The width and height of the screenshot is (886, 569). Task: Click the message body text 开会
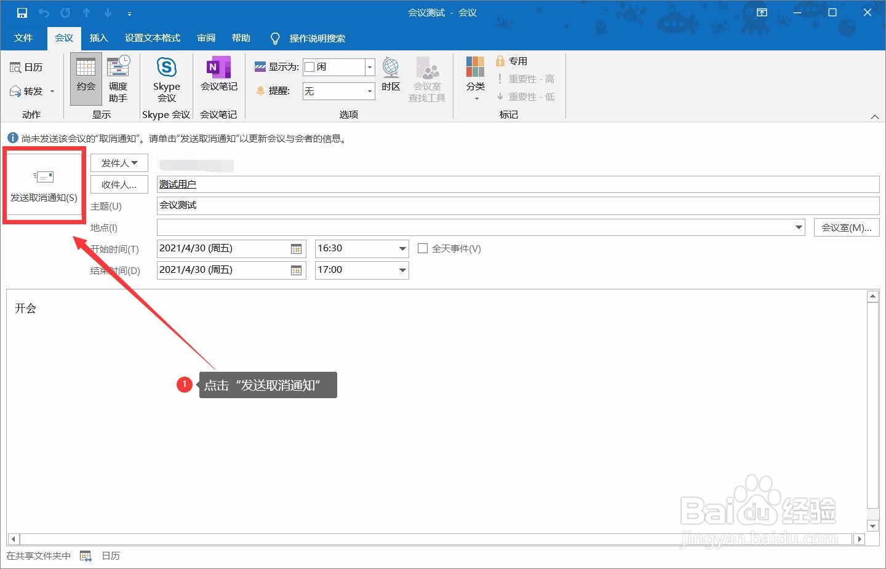pos(26,308)
